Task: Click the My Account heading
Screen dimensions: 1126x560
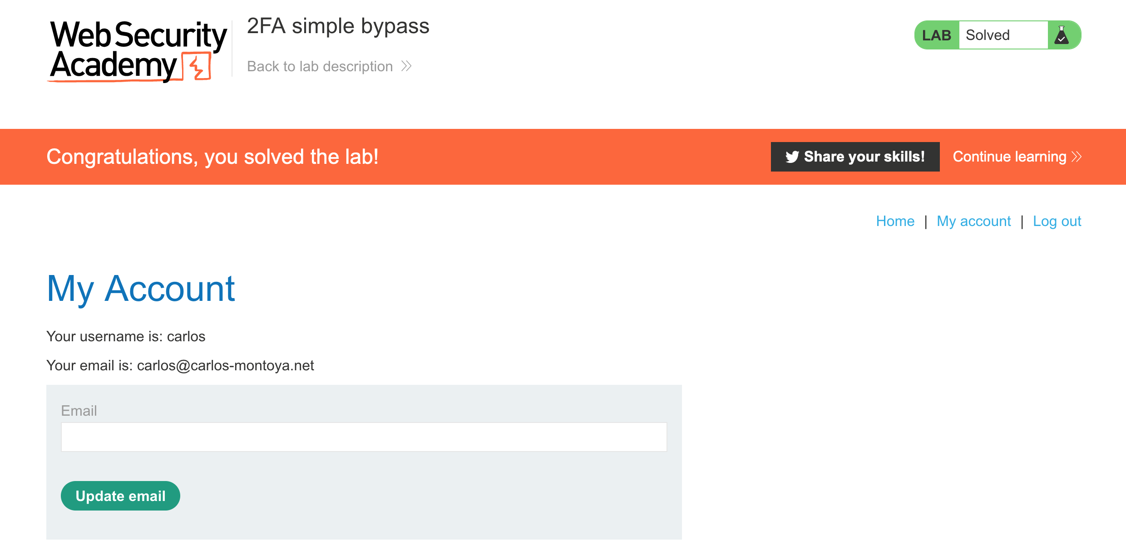Action: tap(141, 289)
